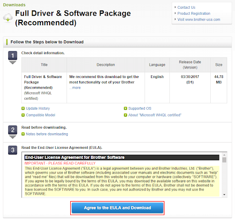Click the Downloads breadcrumb text
Viewport: 235px width, 220px height.
pyautogui.click(x=14, y=5)
